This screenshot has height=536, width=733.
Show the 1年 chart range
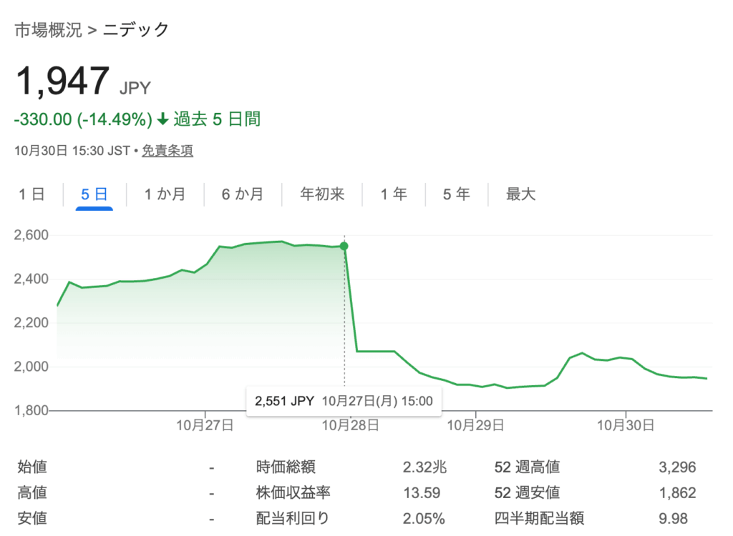394,194
